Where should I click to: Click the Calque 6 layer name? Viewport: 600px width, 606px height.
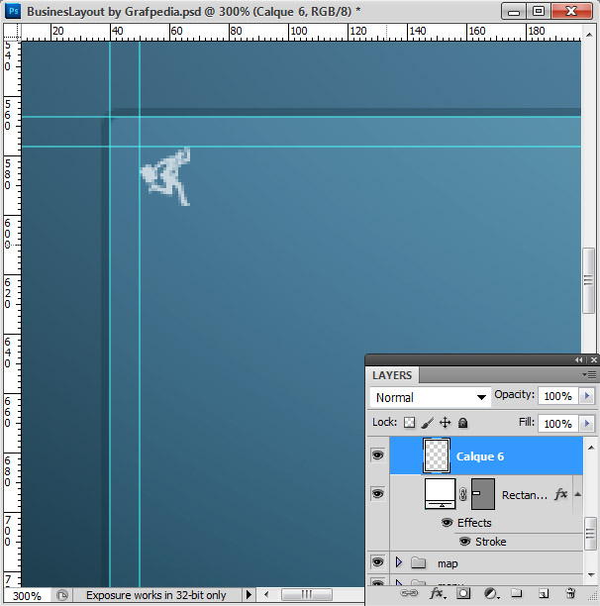click(x=480, y=456)
